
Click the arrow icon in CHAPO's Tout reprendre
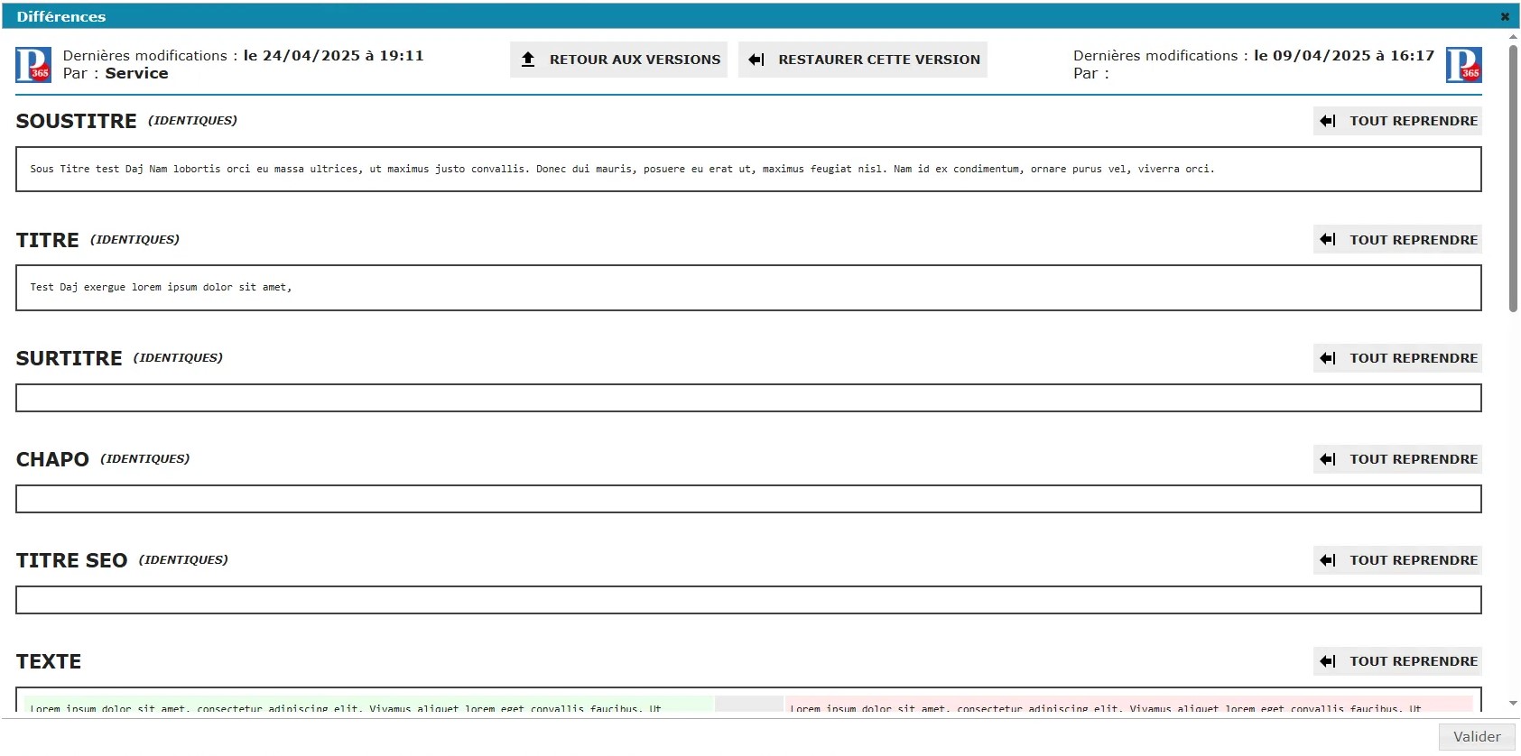(1327, 459)
